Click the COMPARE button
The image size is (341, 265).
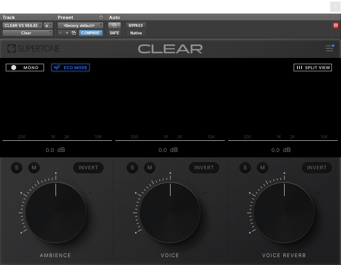90,33
